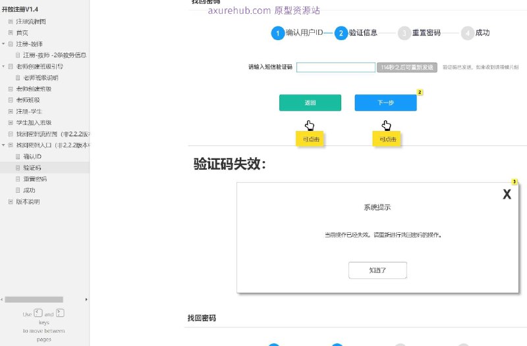Select the 找回密码入口 page row
The height and width of the screenshot is (346, 527).
pos(53,145)
